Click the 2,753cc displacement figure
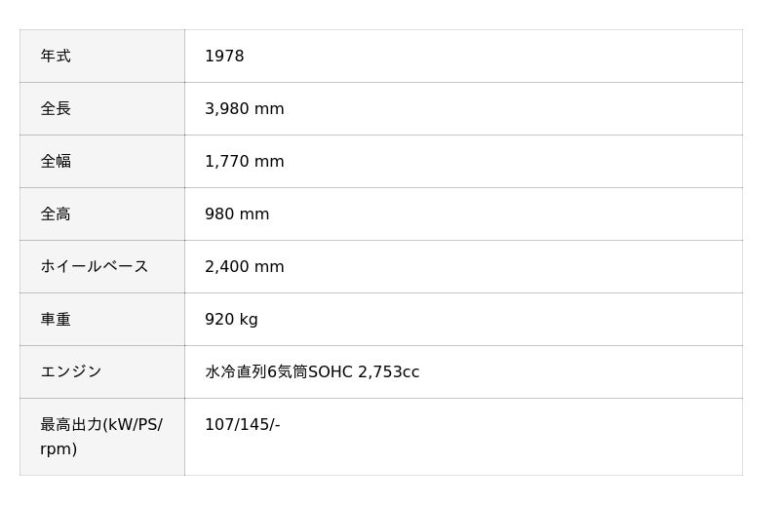780x505 pixels. pos(389,372)
